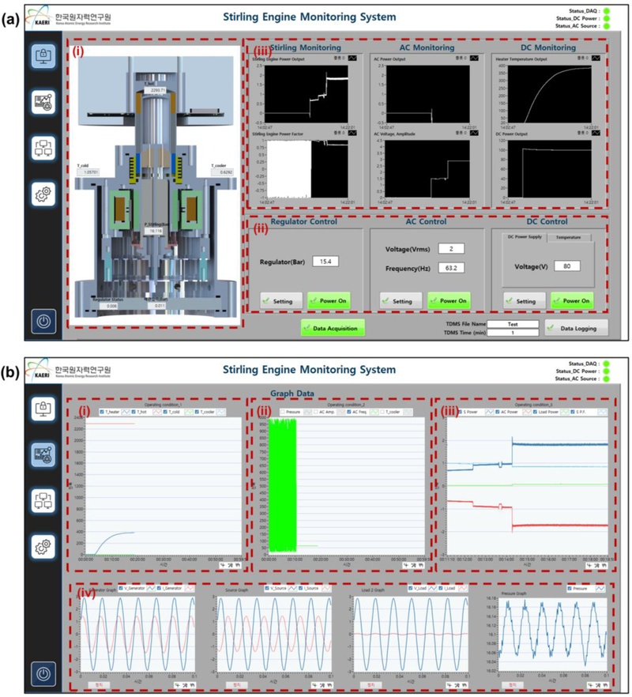The image size is (632, 697).
Task: Toggle the Load Power plot checkbox
Action: point(535,412)
